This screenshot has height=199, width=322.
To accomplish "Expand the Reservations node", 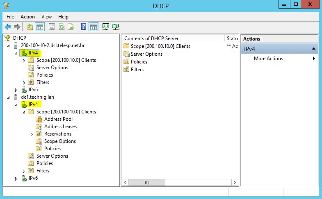I will point(32,134).
